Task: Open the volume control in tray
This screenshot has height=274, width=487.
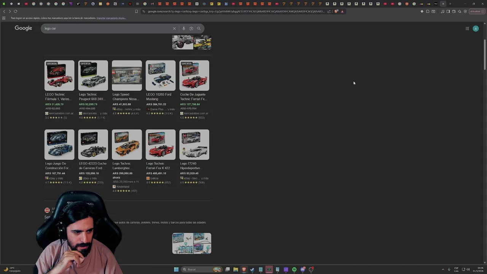Action: 468,269
